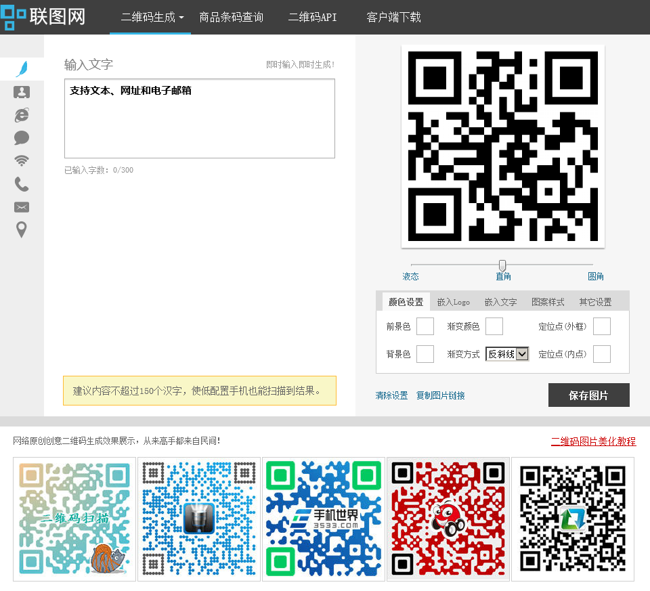
Task: Switch to the 其它设置 tab
Action: coord(595,302)
